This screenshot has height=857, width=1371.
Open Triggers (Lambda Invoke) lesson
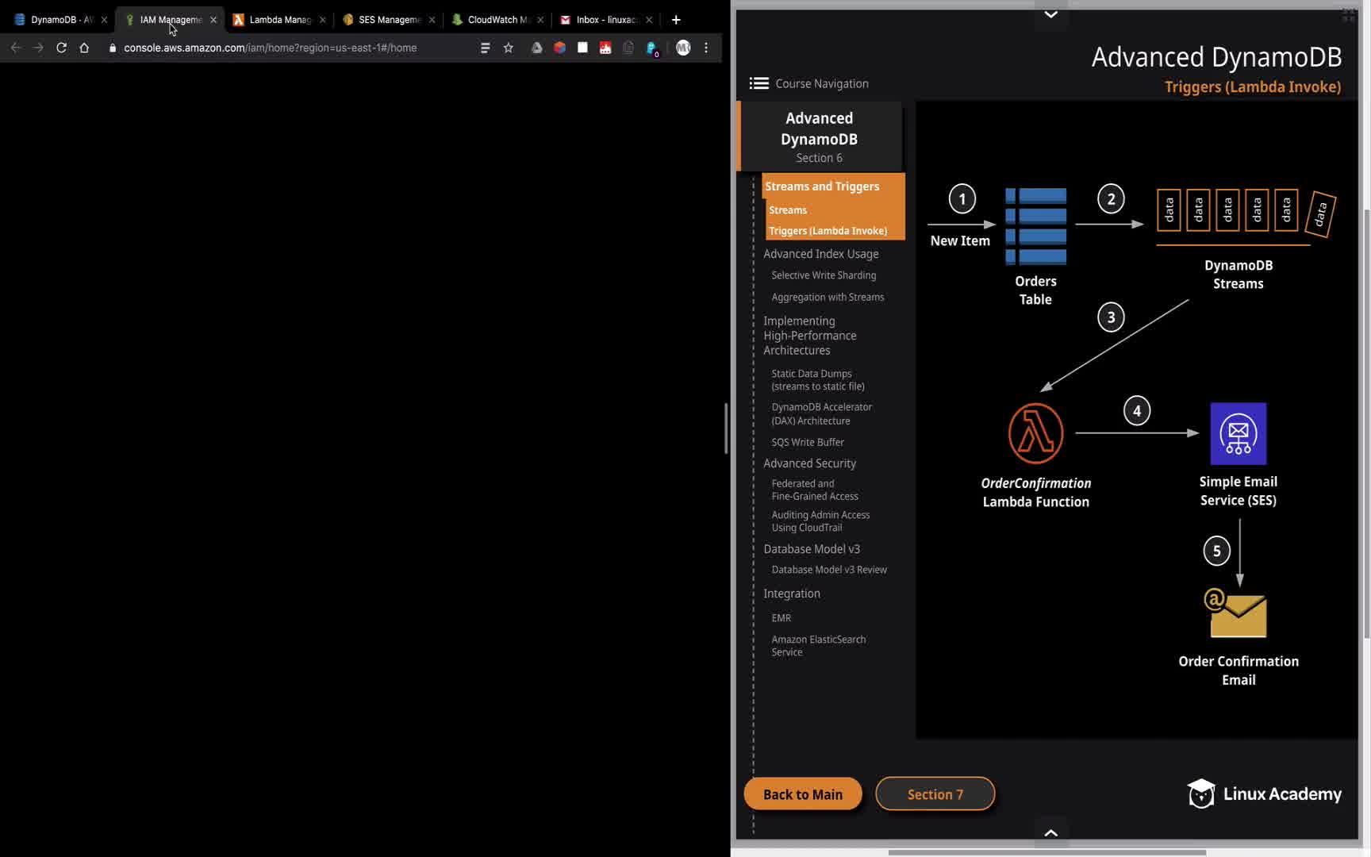click(x=828, y=231)
